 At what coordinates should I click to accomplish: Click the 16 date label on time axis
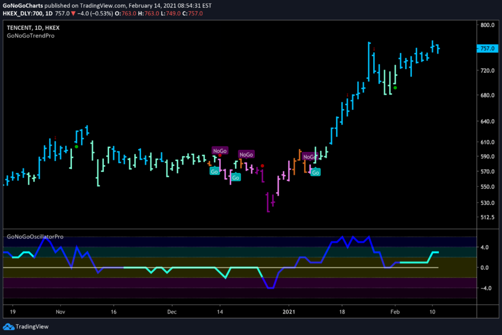click(x=114, y=311)
